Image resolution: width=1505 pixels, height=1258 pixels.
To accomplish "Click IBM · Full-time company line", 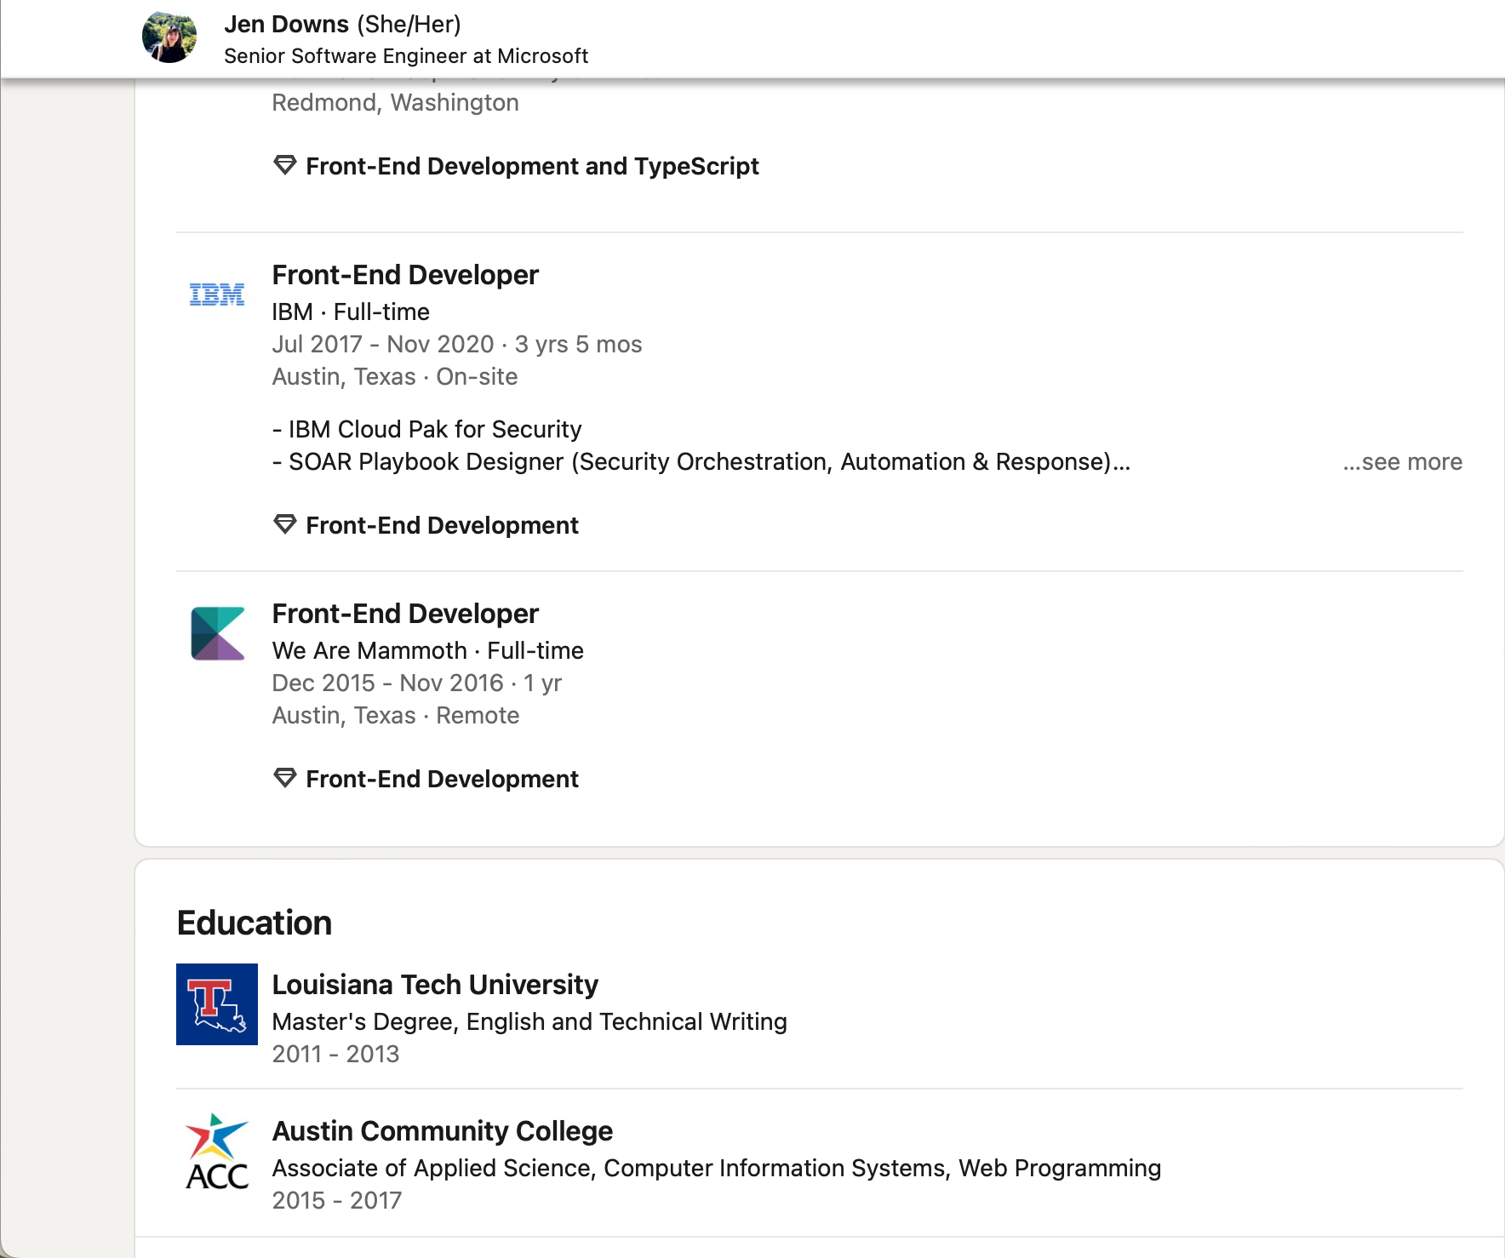I will (351, 312).
